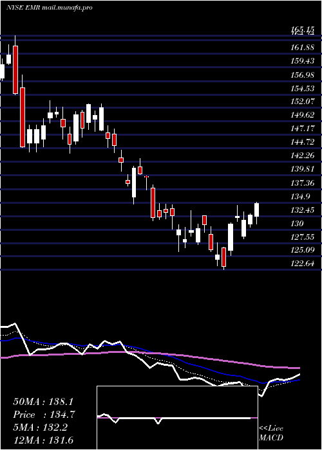The image size is (322, 450).
Task: Click the 159.43 price axis label
Action: tap(302, 61)
